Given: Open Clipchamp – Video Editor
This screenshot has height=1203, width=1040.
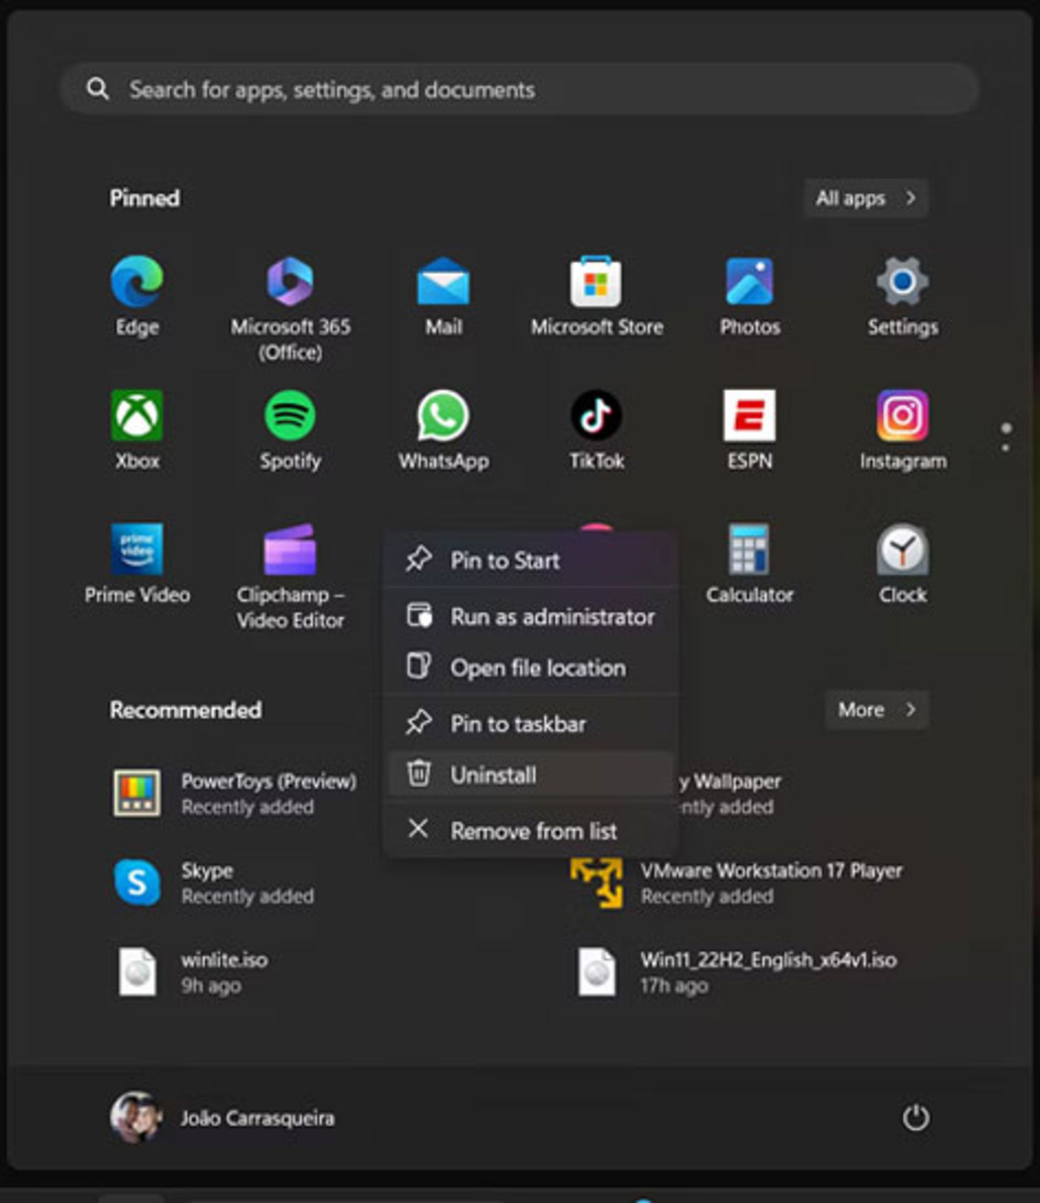Looking at the screenshot, I should pos(290,576).
